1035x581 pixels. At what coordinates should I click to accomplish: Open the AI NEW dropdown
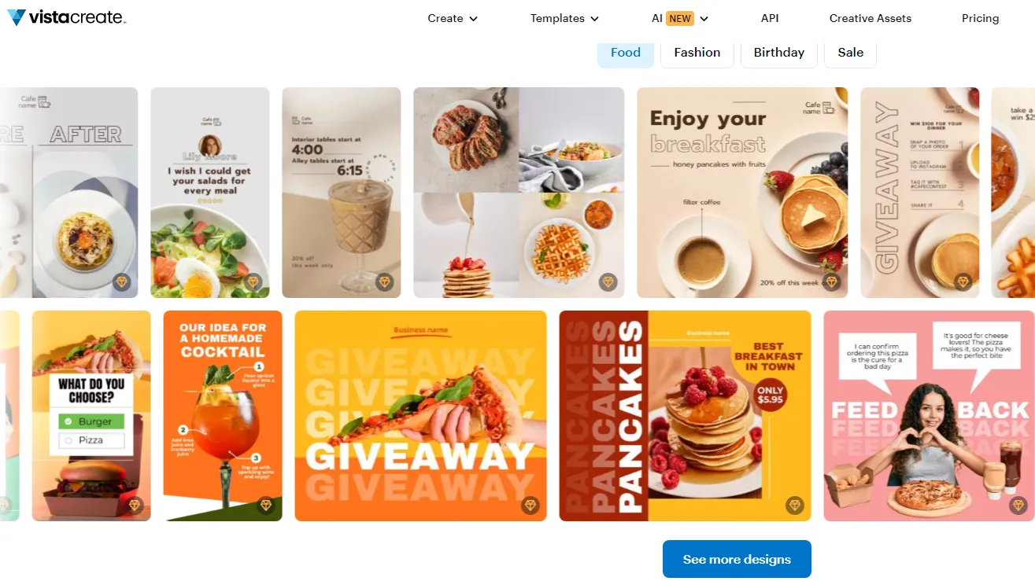pos(680,18)
